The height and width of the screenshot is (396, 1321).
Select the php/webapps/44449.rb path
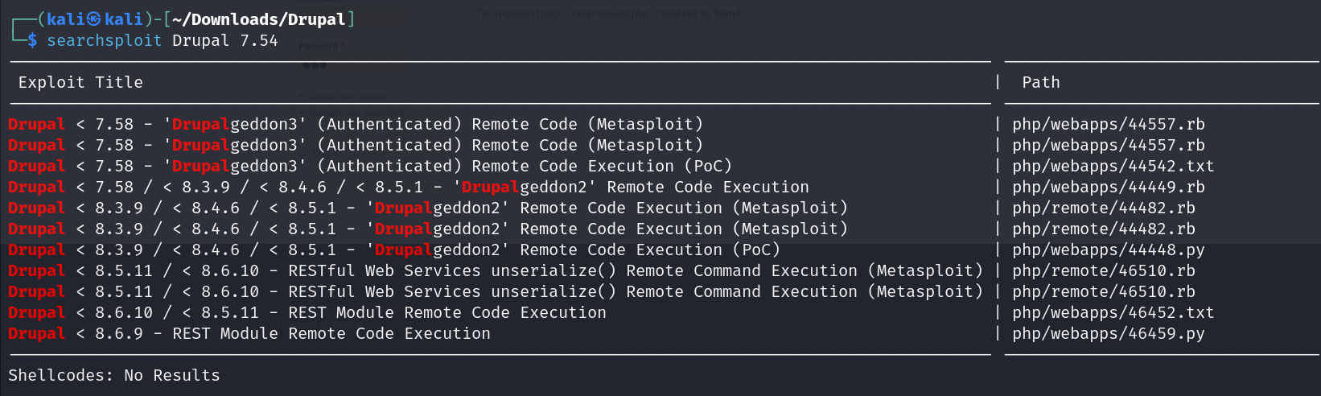click(1108, 187)
